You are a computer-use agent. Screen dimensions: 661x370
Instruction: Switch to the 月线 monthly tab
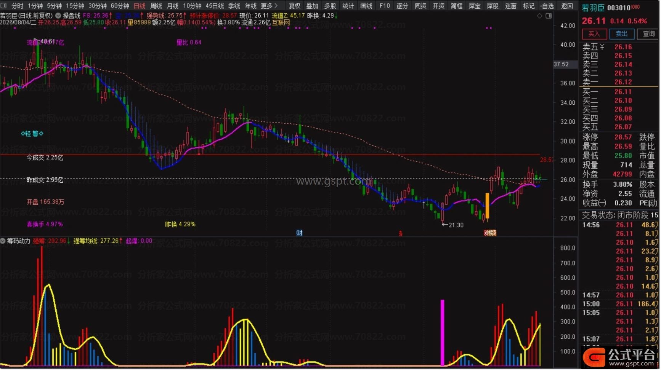click(173, 6)
